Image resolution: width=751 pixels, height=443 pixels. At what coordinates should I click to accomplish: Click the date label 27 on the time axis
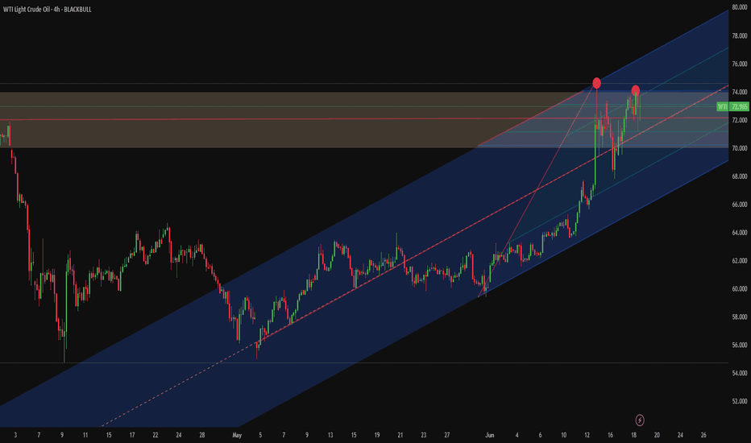(x=447, y=435)
